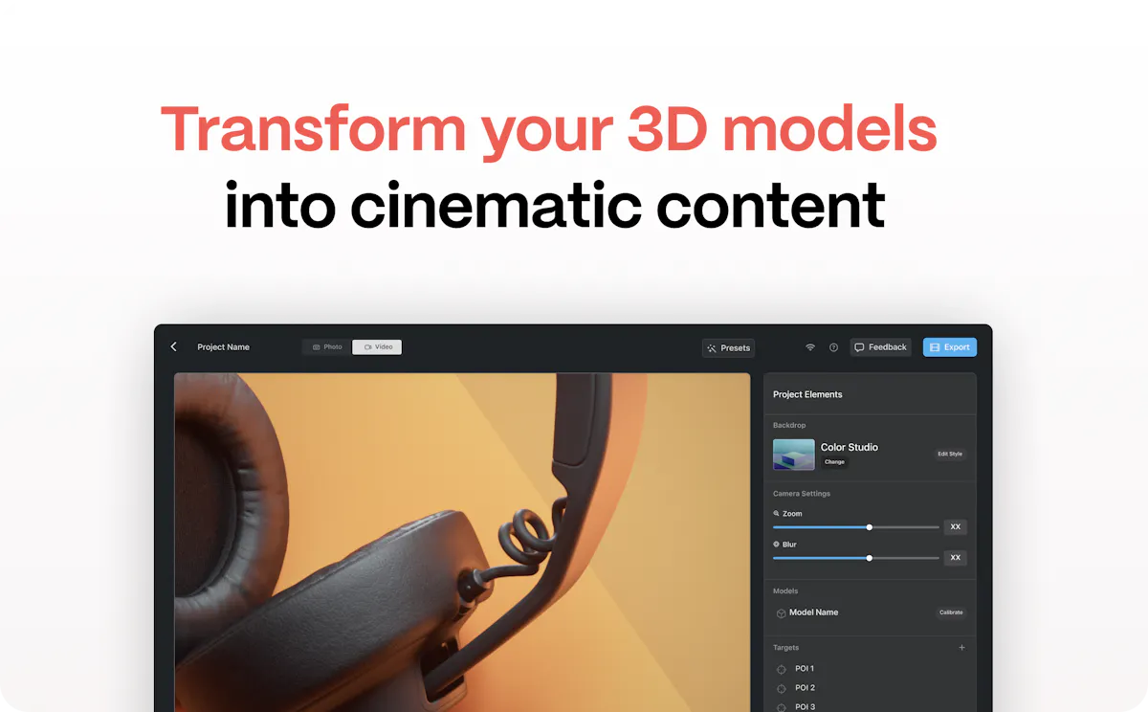
Task: Switch to Video mode tab
Action: pos(377,347)
